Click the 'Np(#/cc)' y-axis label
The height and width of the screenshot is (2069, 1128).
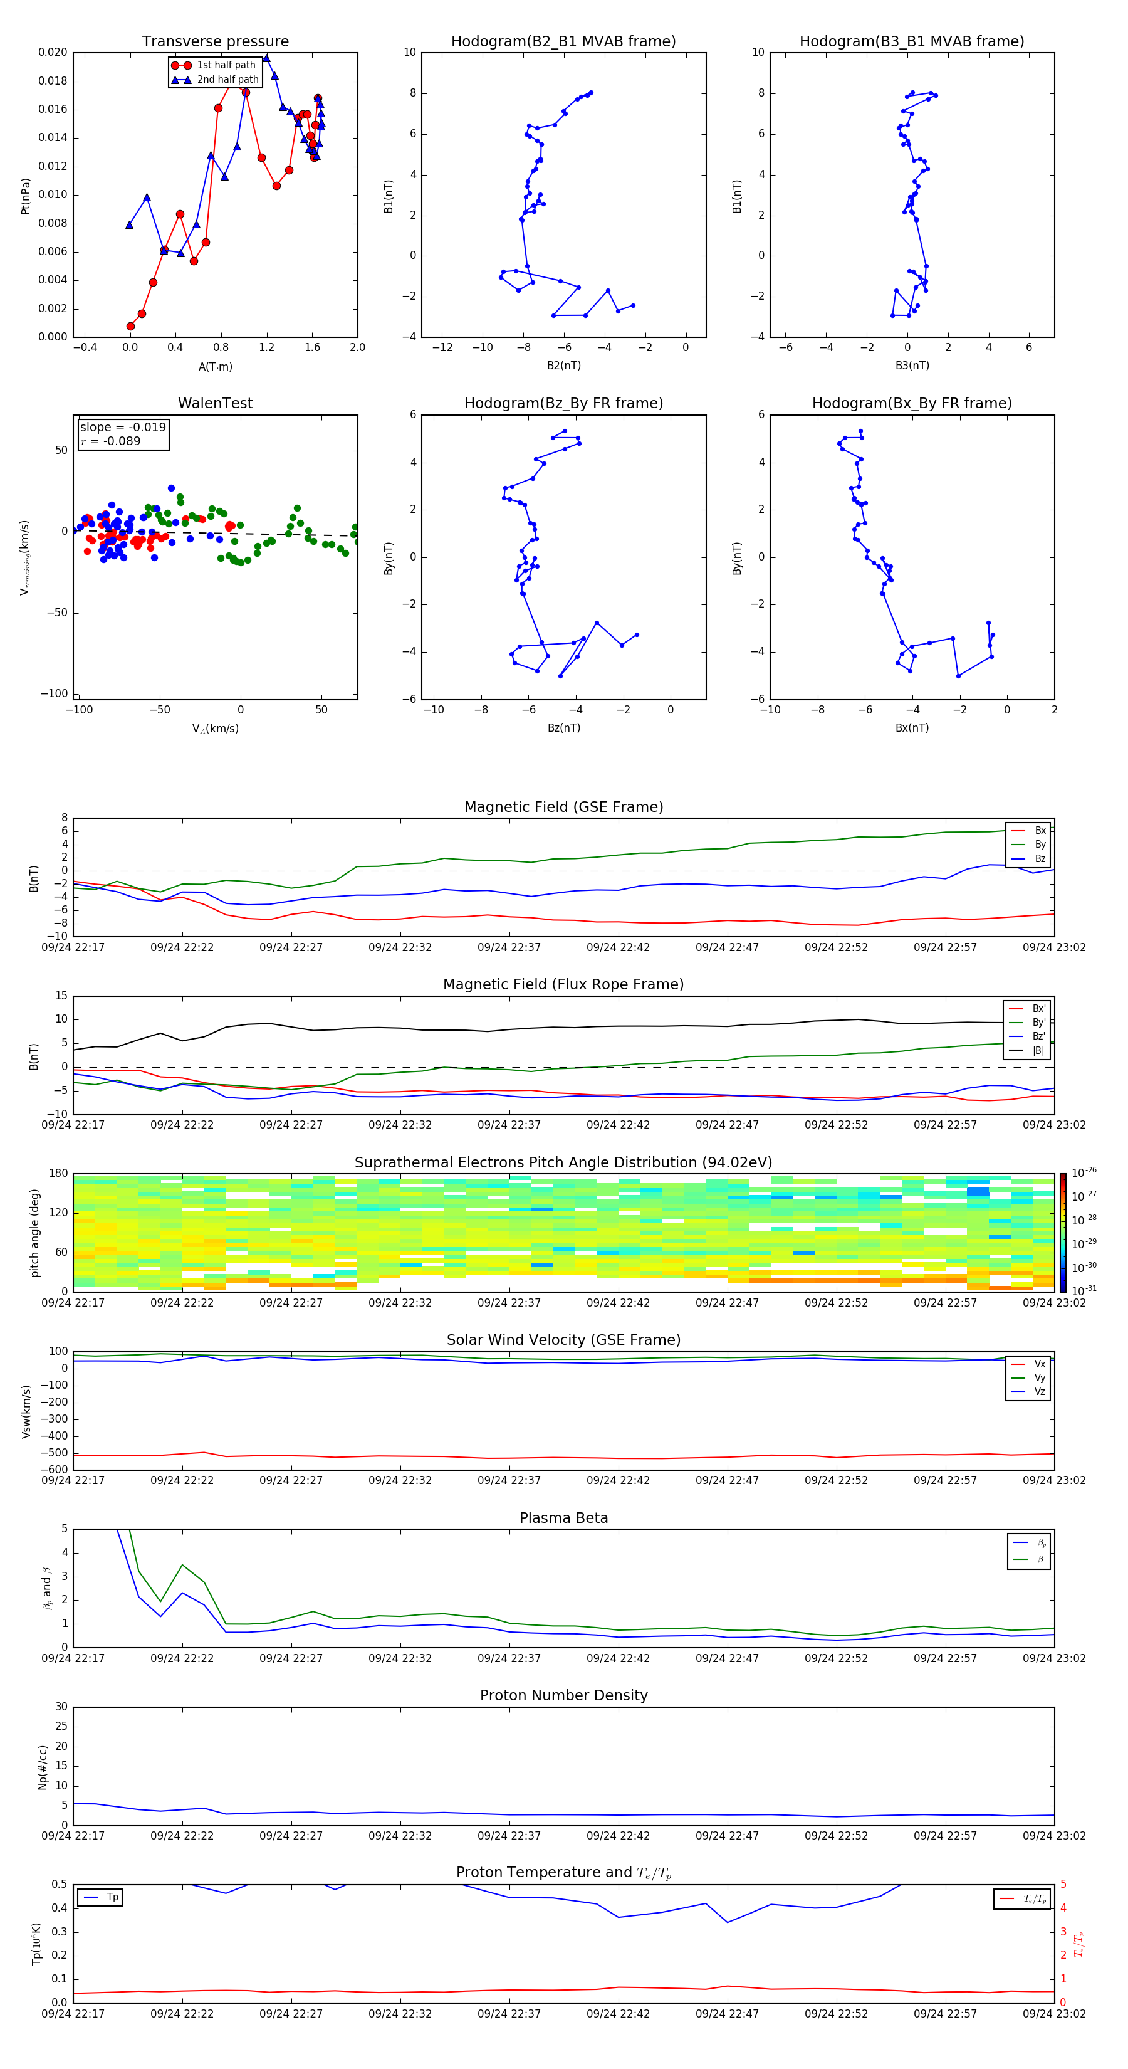coord(43,1767)
